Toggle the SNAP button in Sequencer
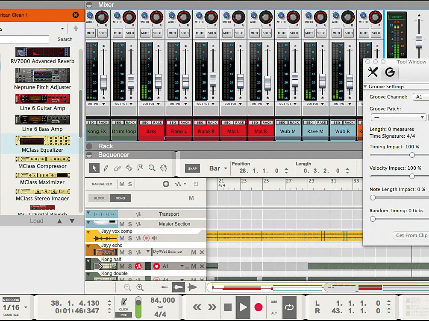Viewport: 429px width, 321px height. [192, 168]
